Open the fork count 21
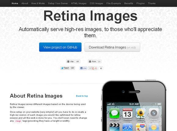Viewport: 177px width, 131px height. pos(99,62)
